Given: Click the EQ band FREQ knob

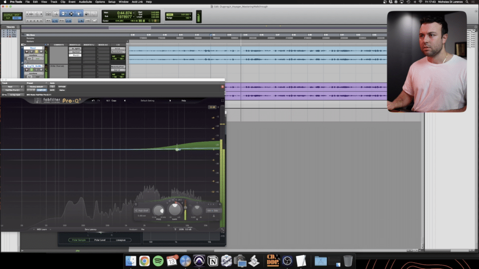Looking at the screenshot, I should pyautogui.click(x=158, y=211).
